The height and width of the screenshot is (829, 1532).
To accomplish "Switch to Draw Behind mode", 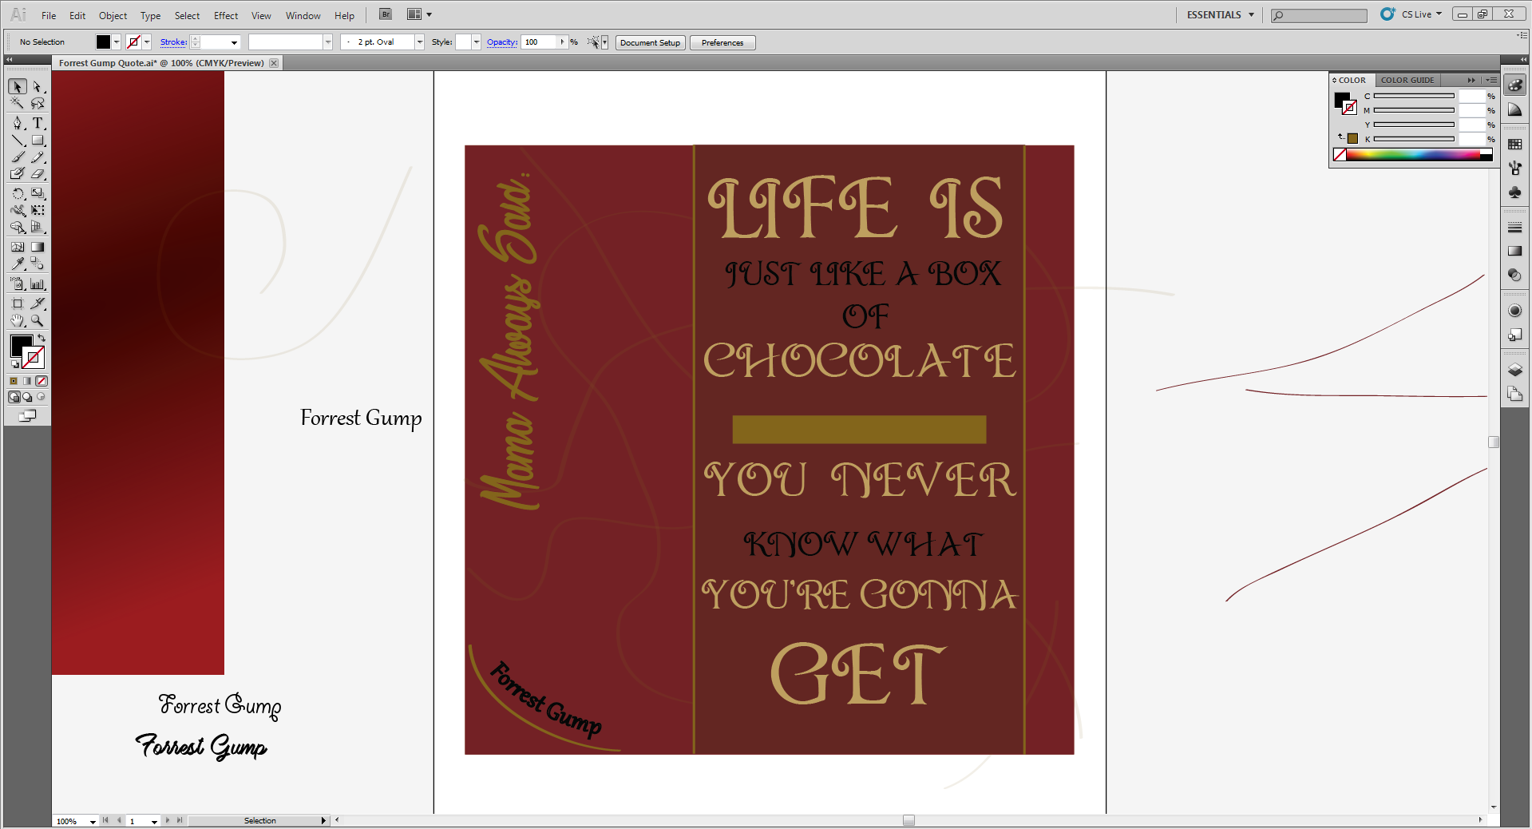I will [27, 397].
